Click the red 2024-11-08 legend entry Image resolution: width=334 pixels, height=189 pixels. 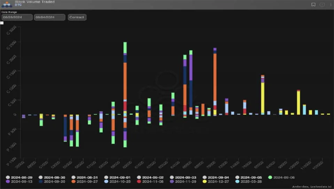point(150,182)
